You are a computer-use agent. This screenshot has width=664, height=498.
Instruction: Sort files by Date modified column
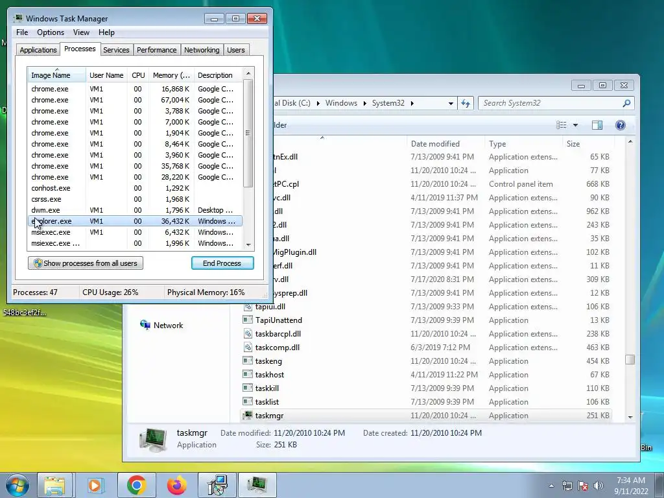[445, 143]
